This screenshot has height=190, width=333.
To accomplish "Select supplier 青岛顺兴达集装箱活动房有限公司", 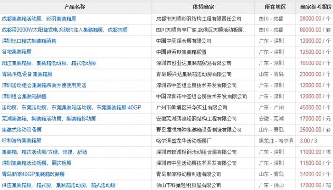I will 194,74.
